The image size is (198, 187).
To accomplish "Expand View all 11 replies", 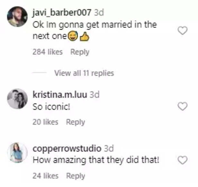I will point(84,73).
